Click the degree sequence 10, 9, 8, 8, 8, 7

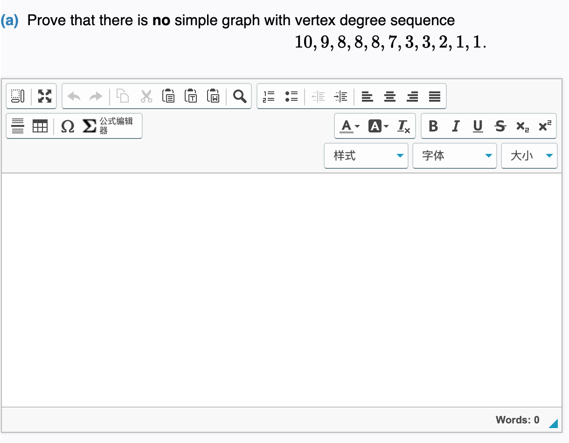347,42
